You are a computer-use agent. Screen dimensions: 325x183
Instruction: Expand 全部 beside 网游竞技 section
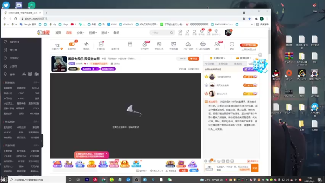[x=36, y=83]
